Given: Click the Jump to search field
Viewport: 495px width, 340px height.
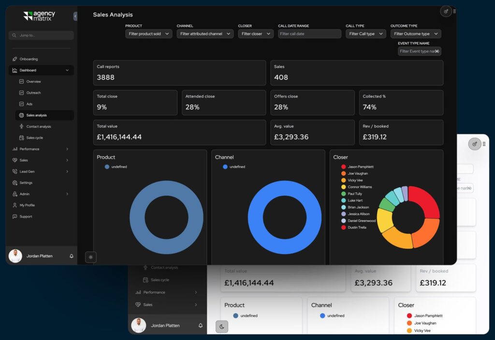Looking at the screenshot, I should (x=41, y=35).
